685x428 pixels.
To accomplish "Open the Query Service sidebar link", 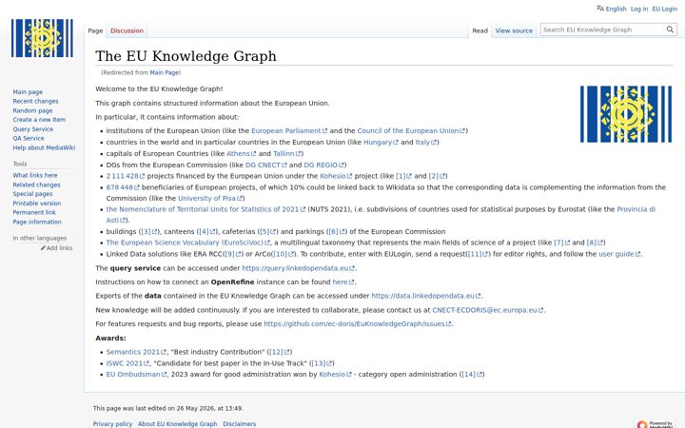I will coord(32,129).
